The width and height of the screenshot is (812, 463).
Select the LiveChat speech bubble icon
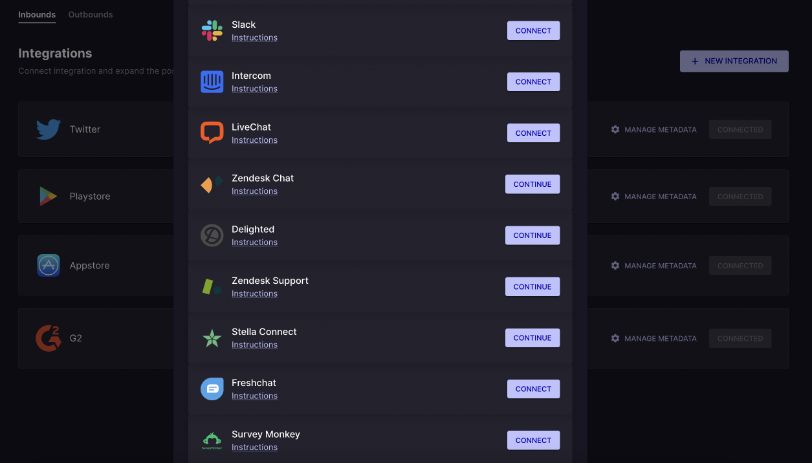[x=212, y=133]
